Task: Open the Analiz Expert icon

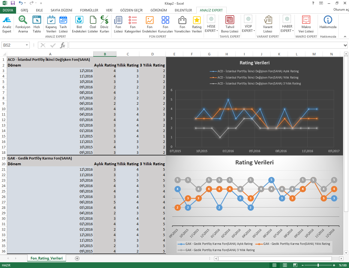Action: [7, 24]
